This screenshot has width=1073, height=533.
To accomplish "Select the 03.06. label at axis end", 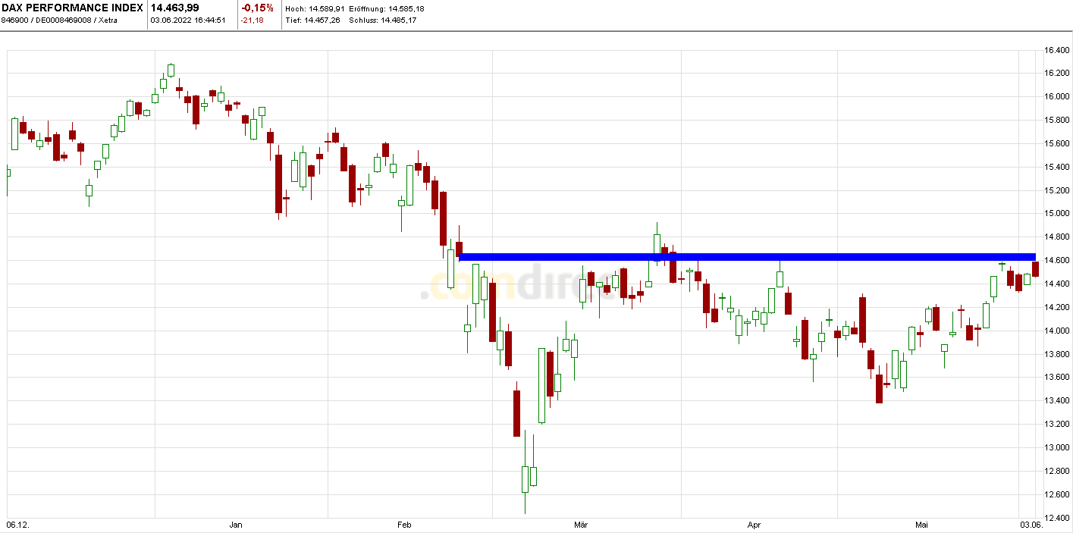I will [1032, 524].
